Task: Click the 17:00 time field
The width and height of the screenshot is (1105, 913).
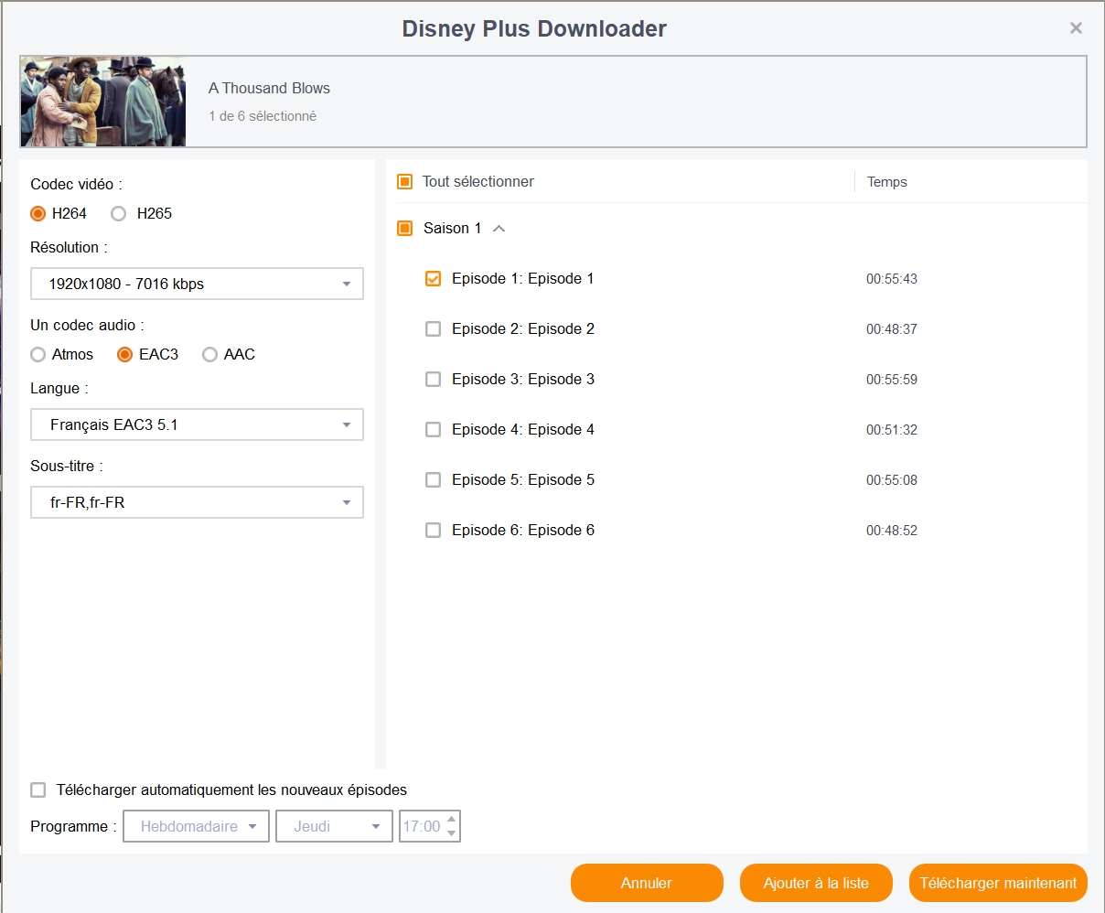Action: pyautogui.click(x=422, y=826)
